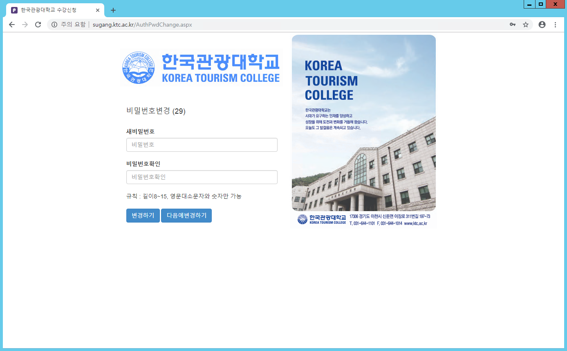Open Chrome's three-dot menu

[556, 25]
